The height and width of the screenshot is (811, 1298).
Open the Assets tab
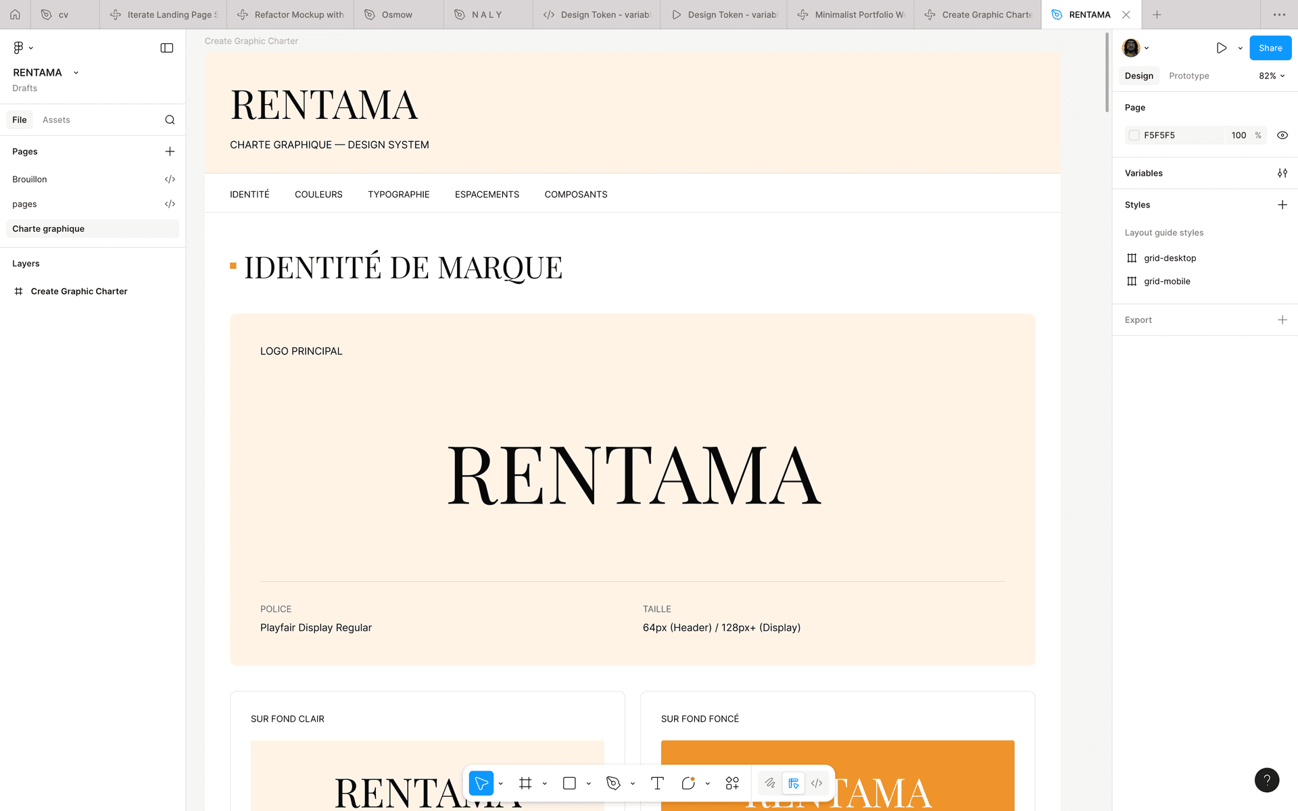tap(55, 120)
